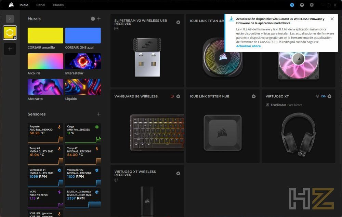342x217 pixels.
Task: Select the CORSAIR amarillo yellow mural
Action: [45, 36]
